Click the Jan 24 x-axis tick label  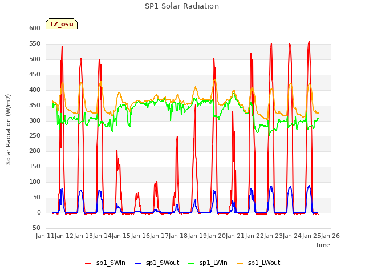point(292,236)
